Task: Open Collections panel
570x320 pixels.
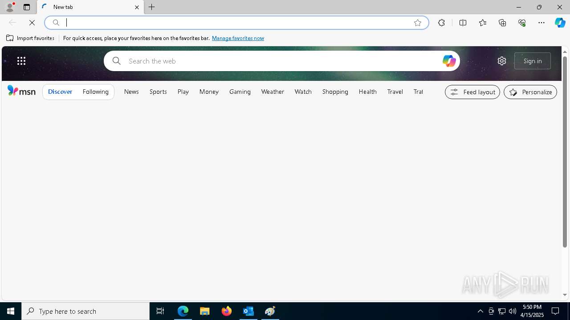Action: (502, 23)
